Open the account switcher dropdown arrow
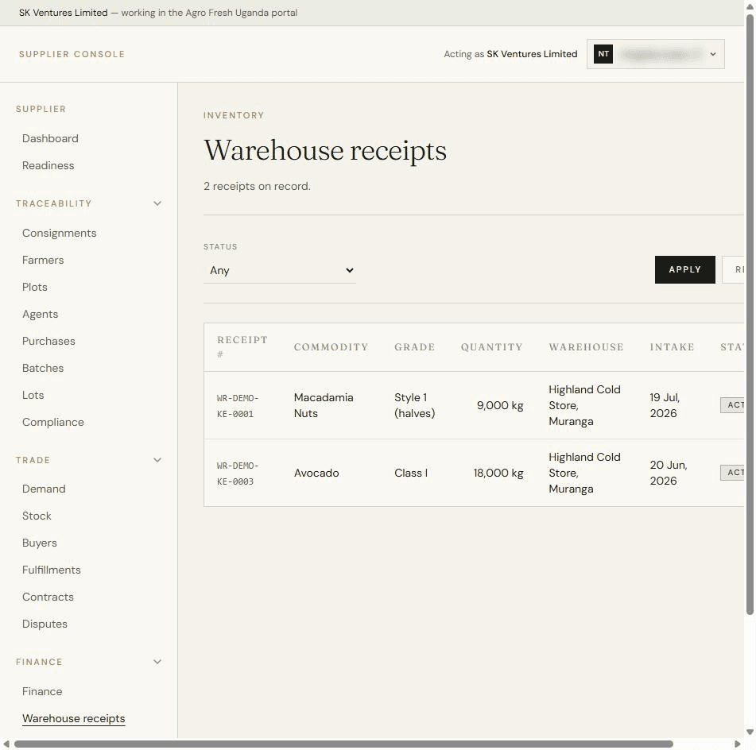This screenshot has height=750, width=756. 712,55
